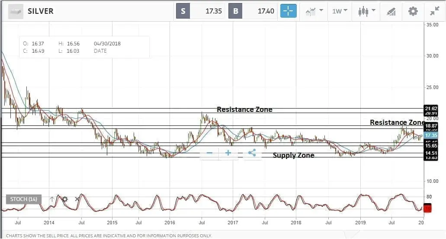446x239 pixels.
Task: Open the indicators dropdown menu
Action: 314,11
